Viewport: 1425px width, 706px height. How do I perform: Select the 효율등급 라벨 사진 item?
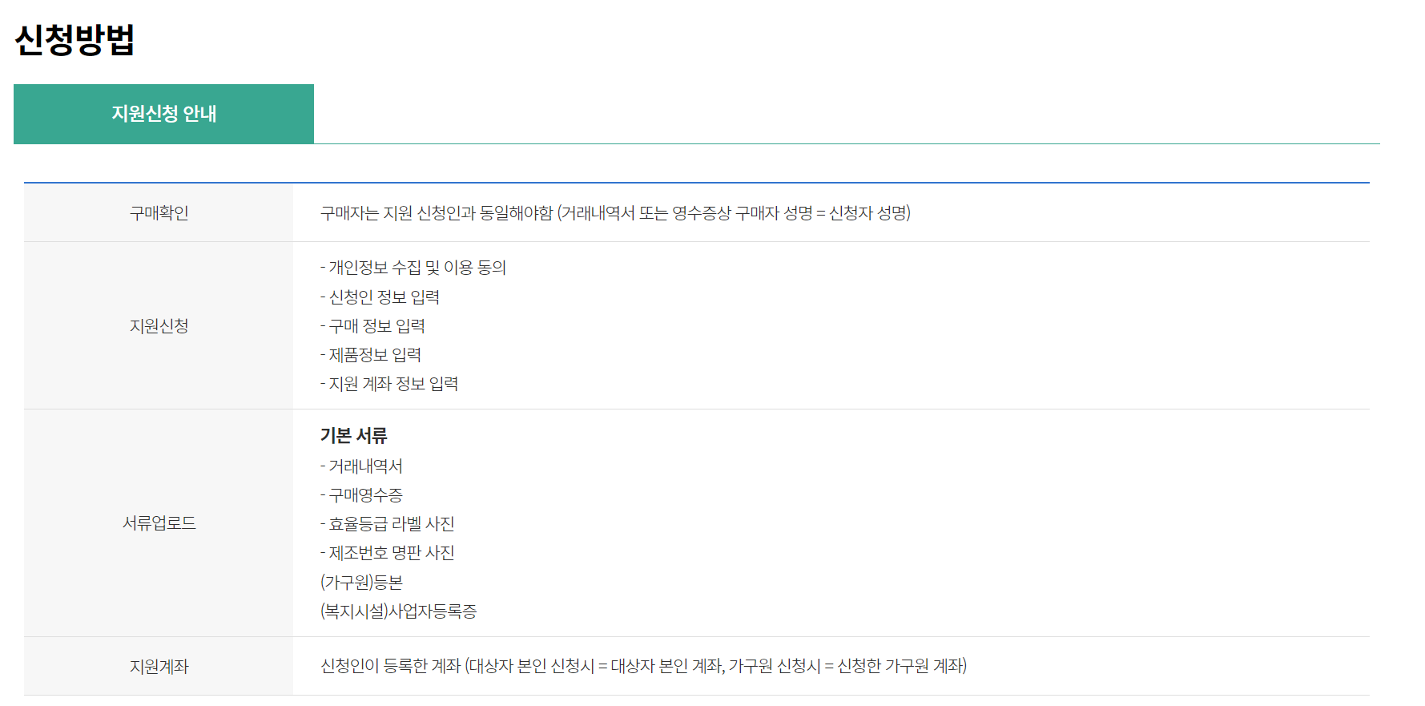pos(388,523)
